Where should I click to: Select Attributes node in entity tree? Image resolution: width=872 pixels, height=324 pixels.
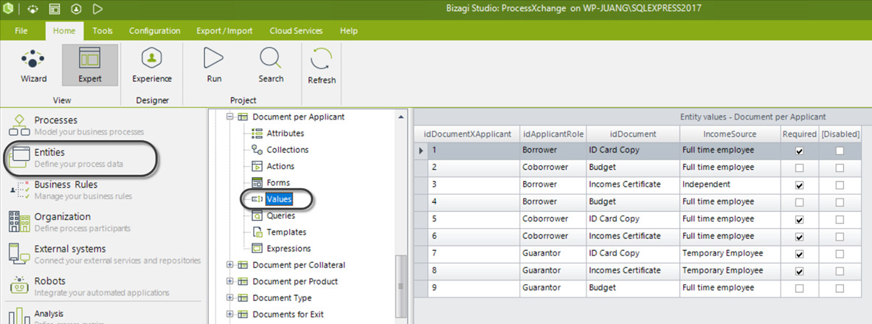[x=286, y=134]
